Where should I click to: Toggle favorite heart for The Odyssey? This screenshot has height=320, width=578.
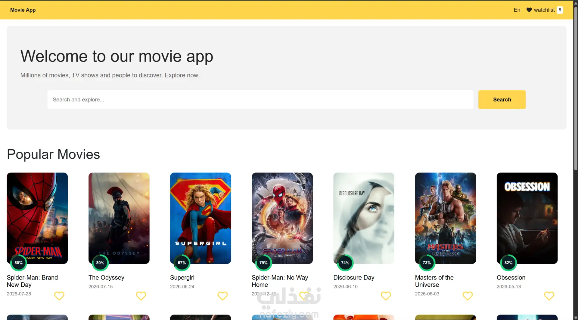[x=141, y=296]
